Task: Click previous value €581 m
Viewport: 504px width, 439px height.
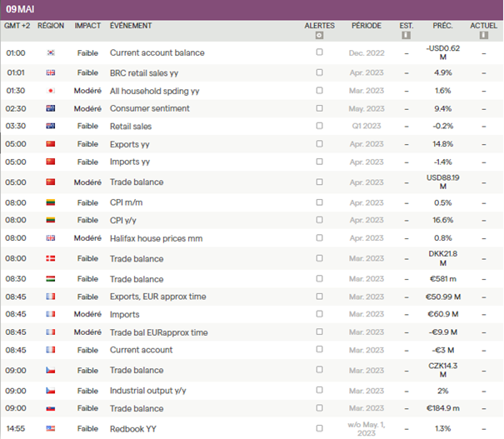Action: point(443,279)
